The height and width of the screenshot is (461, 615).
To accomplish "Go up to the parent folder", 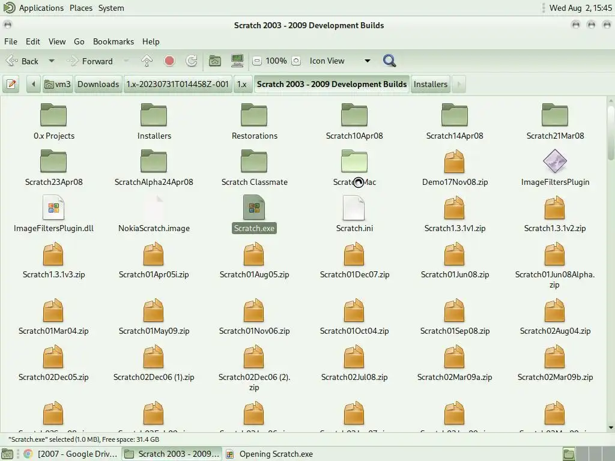I will coord(147,61).
